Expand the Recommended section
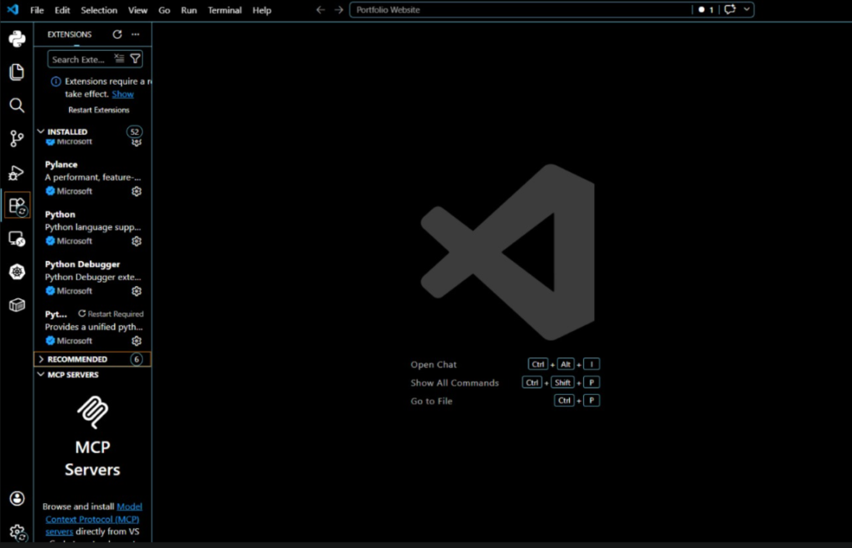Viewport: 852px width, 548px height. click(x=41, y=359)
